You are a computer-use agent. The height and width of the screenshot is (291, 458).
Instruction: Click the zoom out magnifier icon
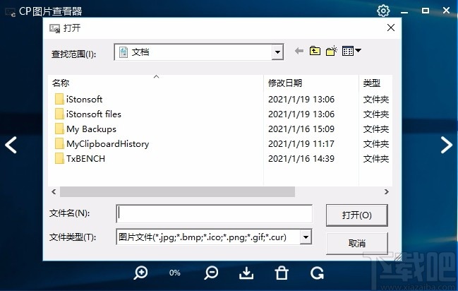(211, 273)
